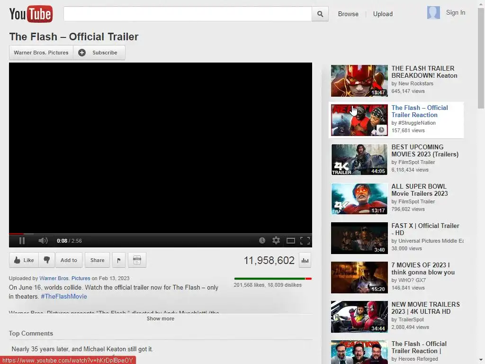This screenshot has width=485, height=364.
Task: Click the user avatar icon
Action: 433,13
